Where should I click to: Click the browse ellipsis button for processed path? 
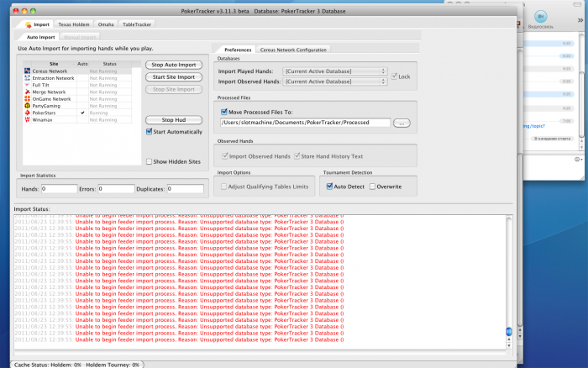click(x=402, y=123)
